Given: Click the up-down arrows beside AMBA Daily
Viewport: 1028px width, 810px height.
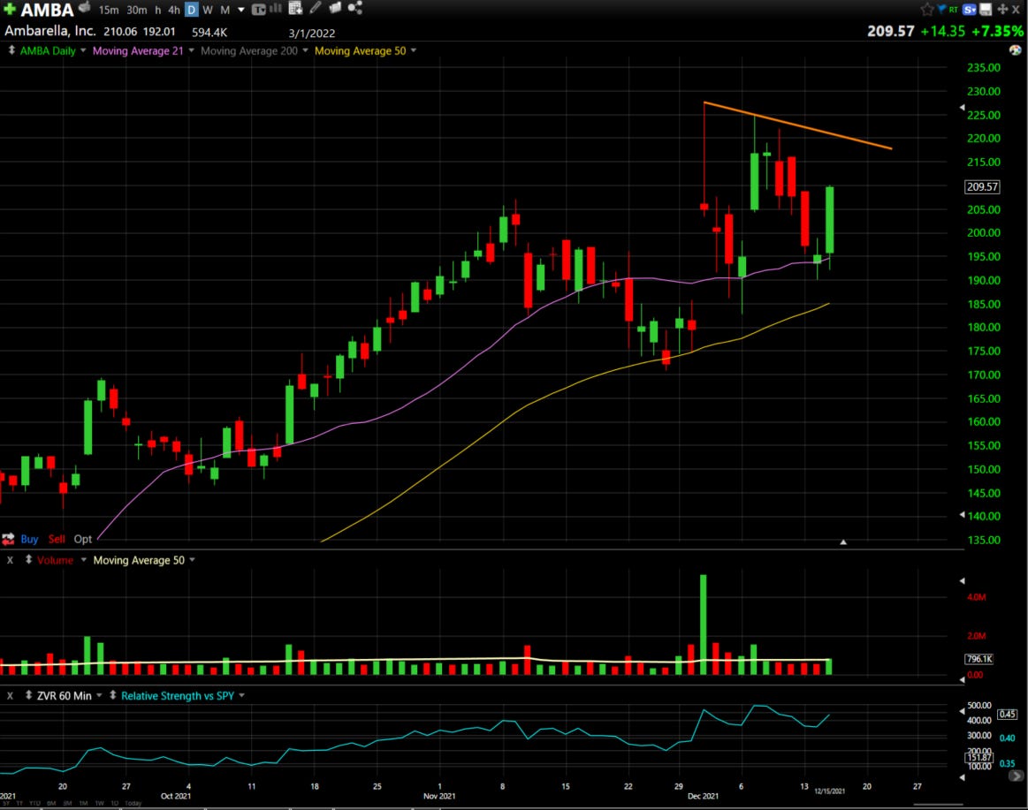Looking at the screenshot, I should pos(11,50).
